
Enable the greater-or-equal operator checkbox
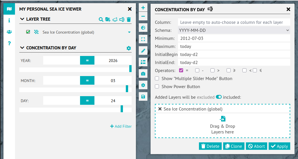point(229,70)
